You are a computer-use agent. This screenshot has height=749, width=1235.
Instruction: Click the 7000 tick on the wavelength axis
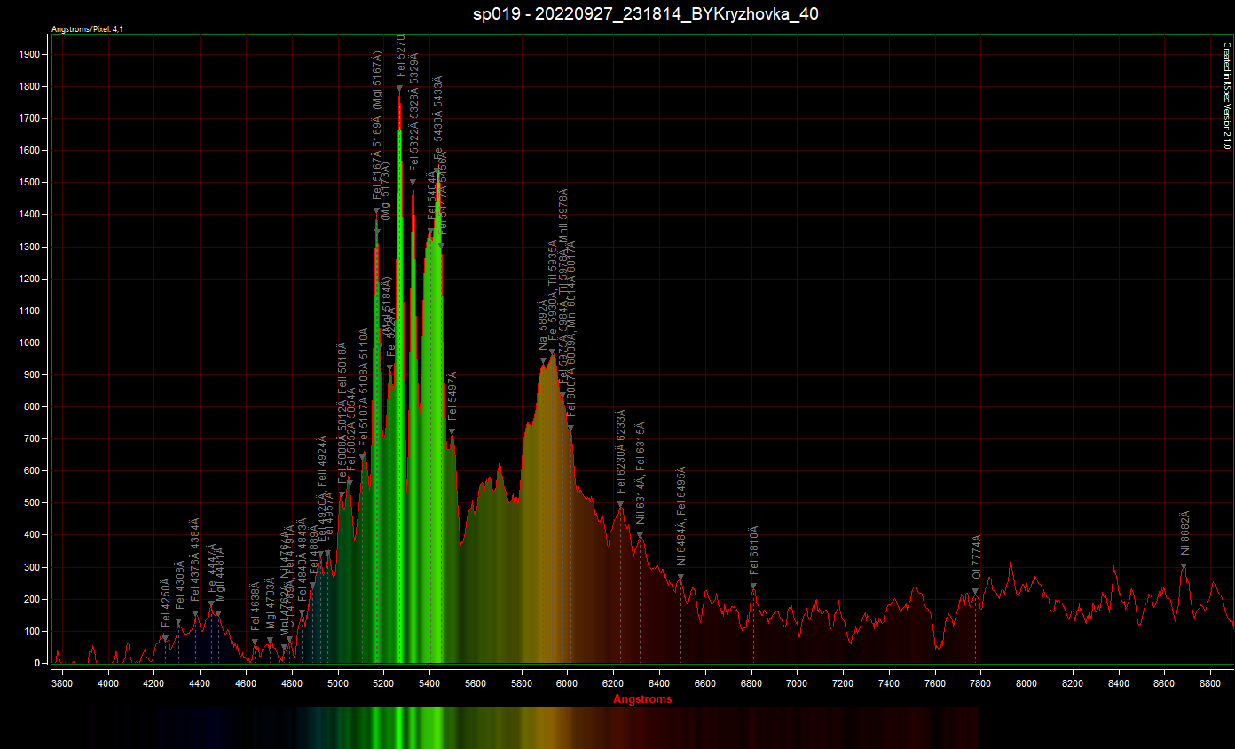(797, 683)
